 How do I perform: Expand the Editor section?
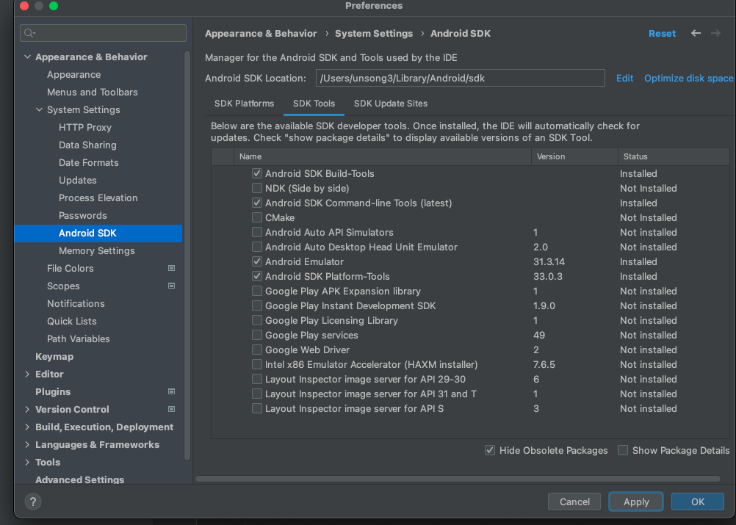click(x=27, y=374)
